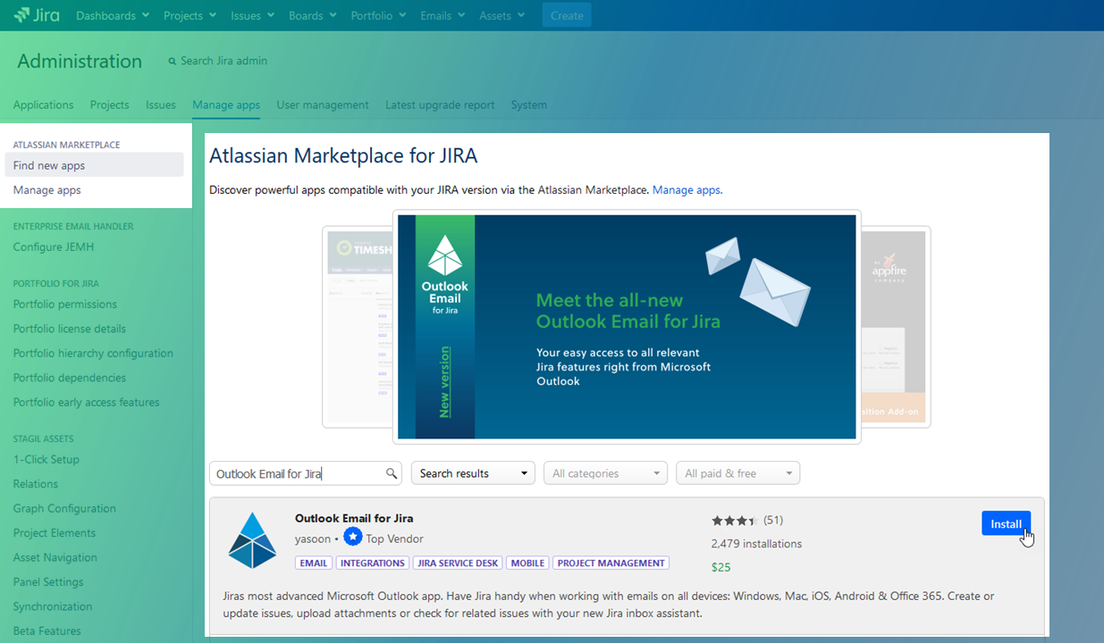
Task: Follow the Manage apps link in description
Action: (x=686, y=189)
